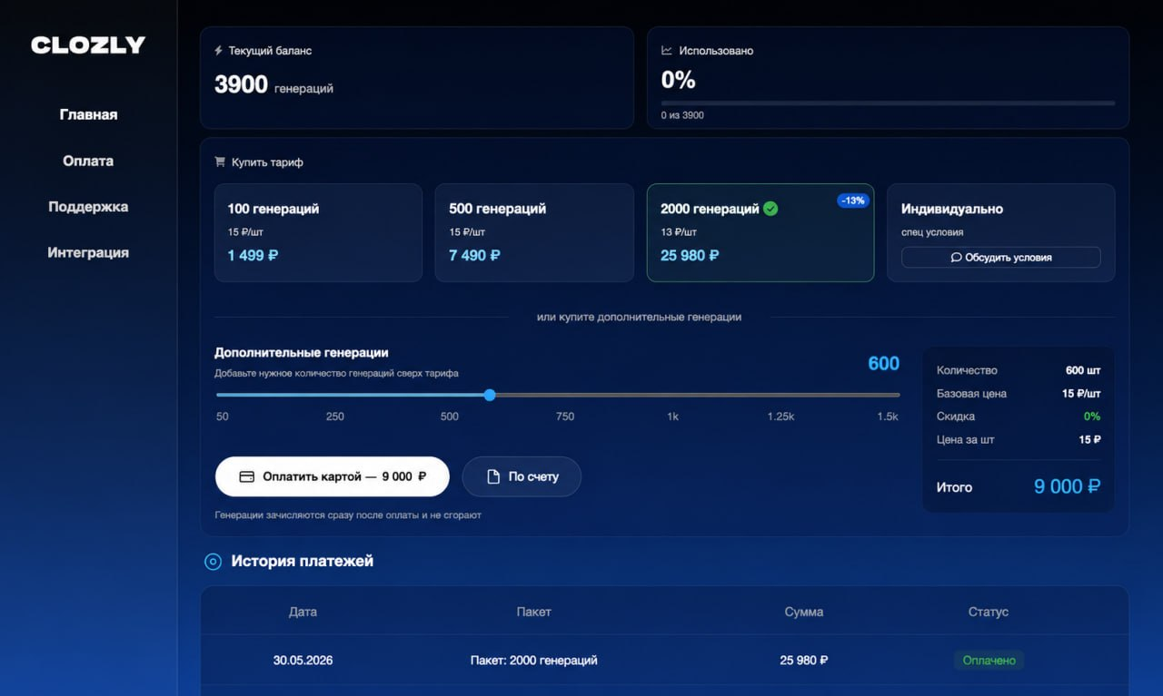The image size is (1163, 696).
Task: Click the Оплачено status badge
Action: tap(989, 660)
